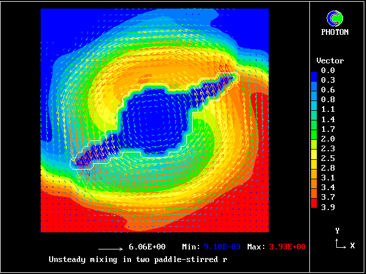Click the center of the blue vortex core
Screen dimensions: 366x274
(x=154, y=120)
